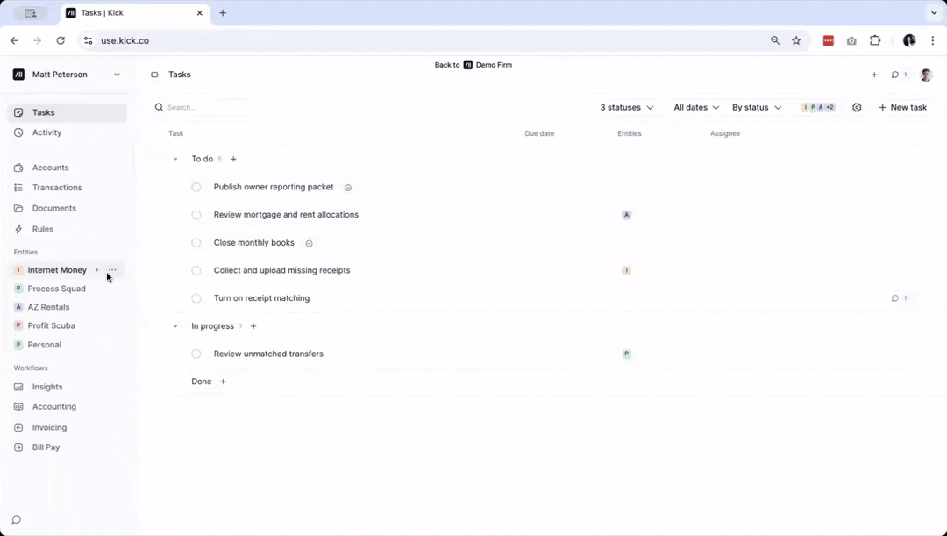The height and width of the screenshot is (536, 947).
Task: Check the 'Review unmatched transfers' task circle
Action: coord(196,354)
